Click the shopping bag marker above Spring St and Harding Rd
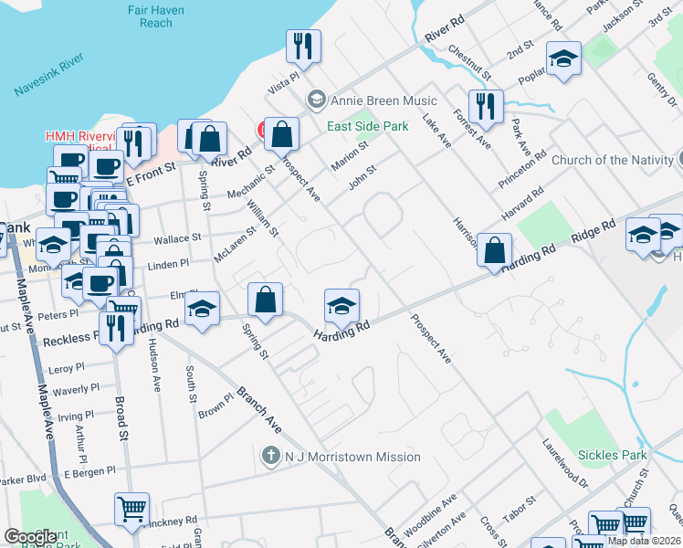The image size is (683, 548). (266, 300)
